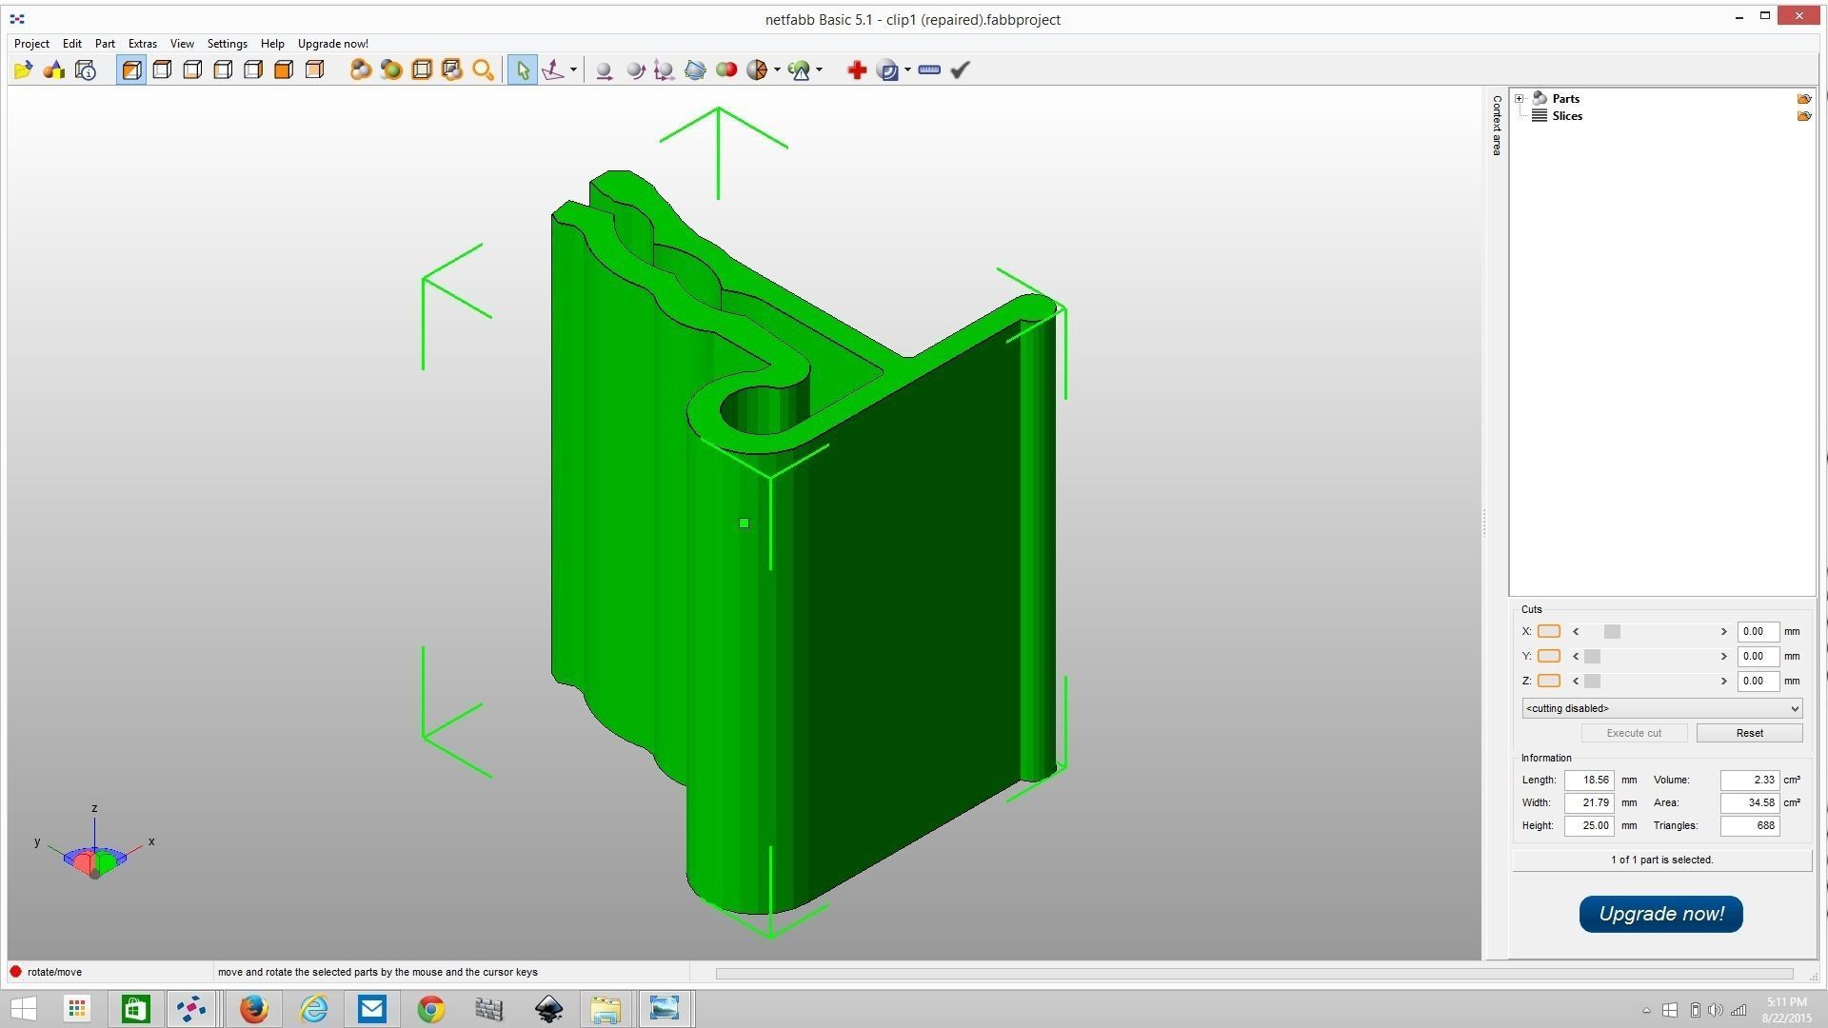Activate the arrow selection mode icon

point(522,69)
